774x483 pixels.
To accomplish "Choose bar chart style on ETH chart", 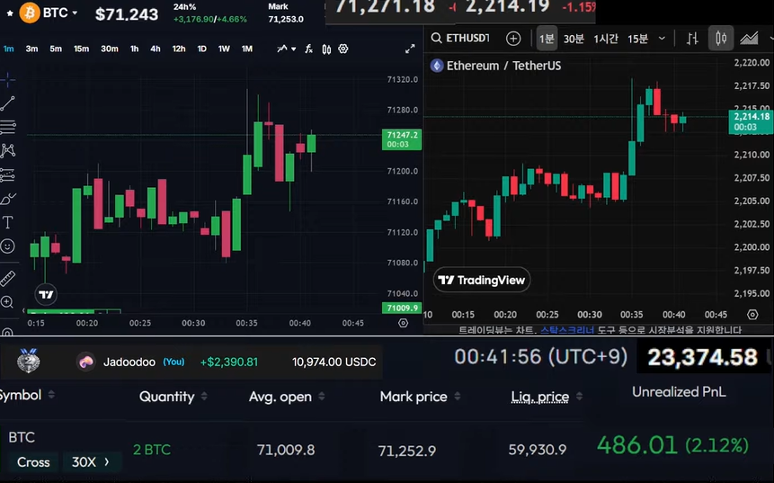I will pos(692,39).
